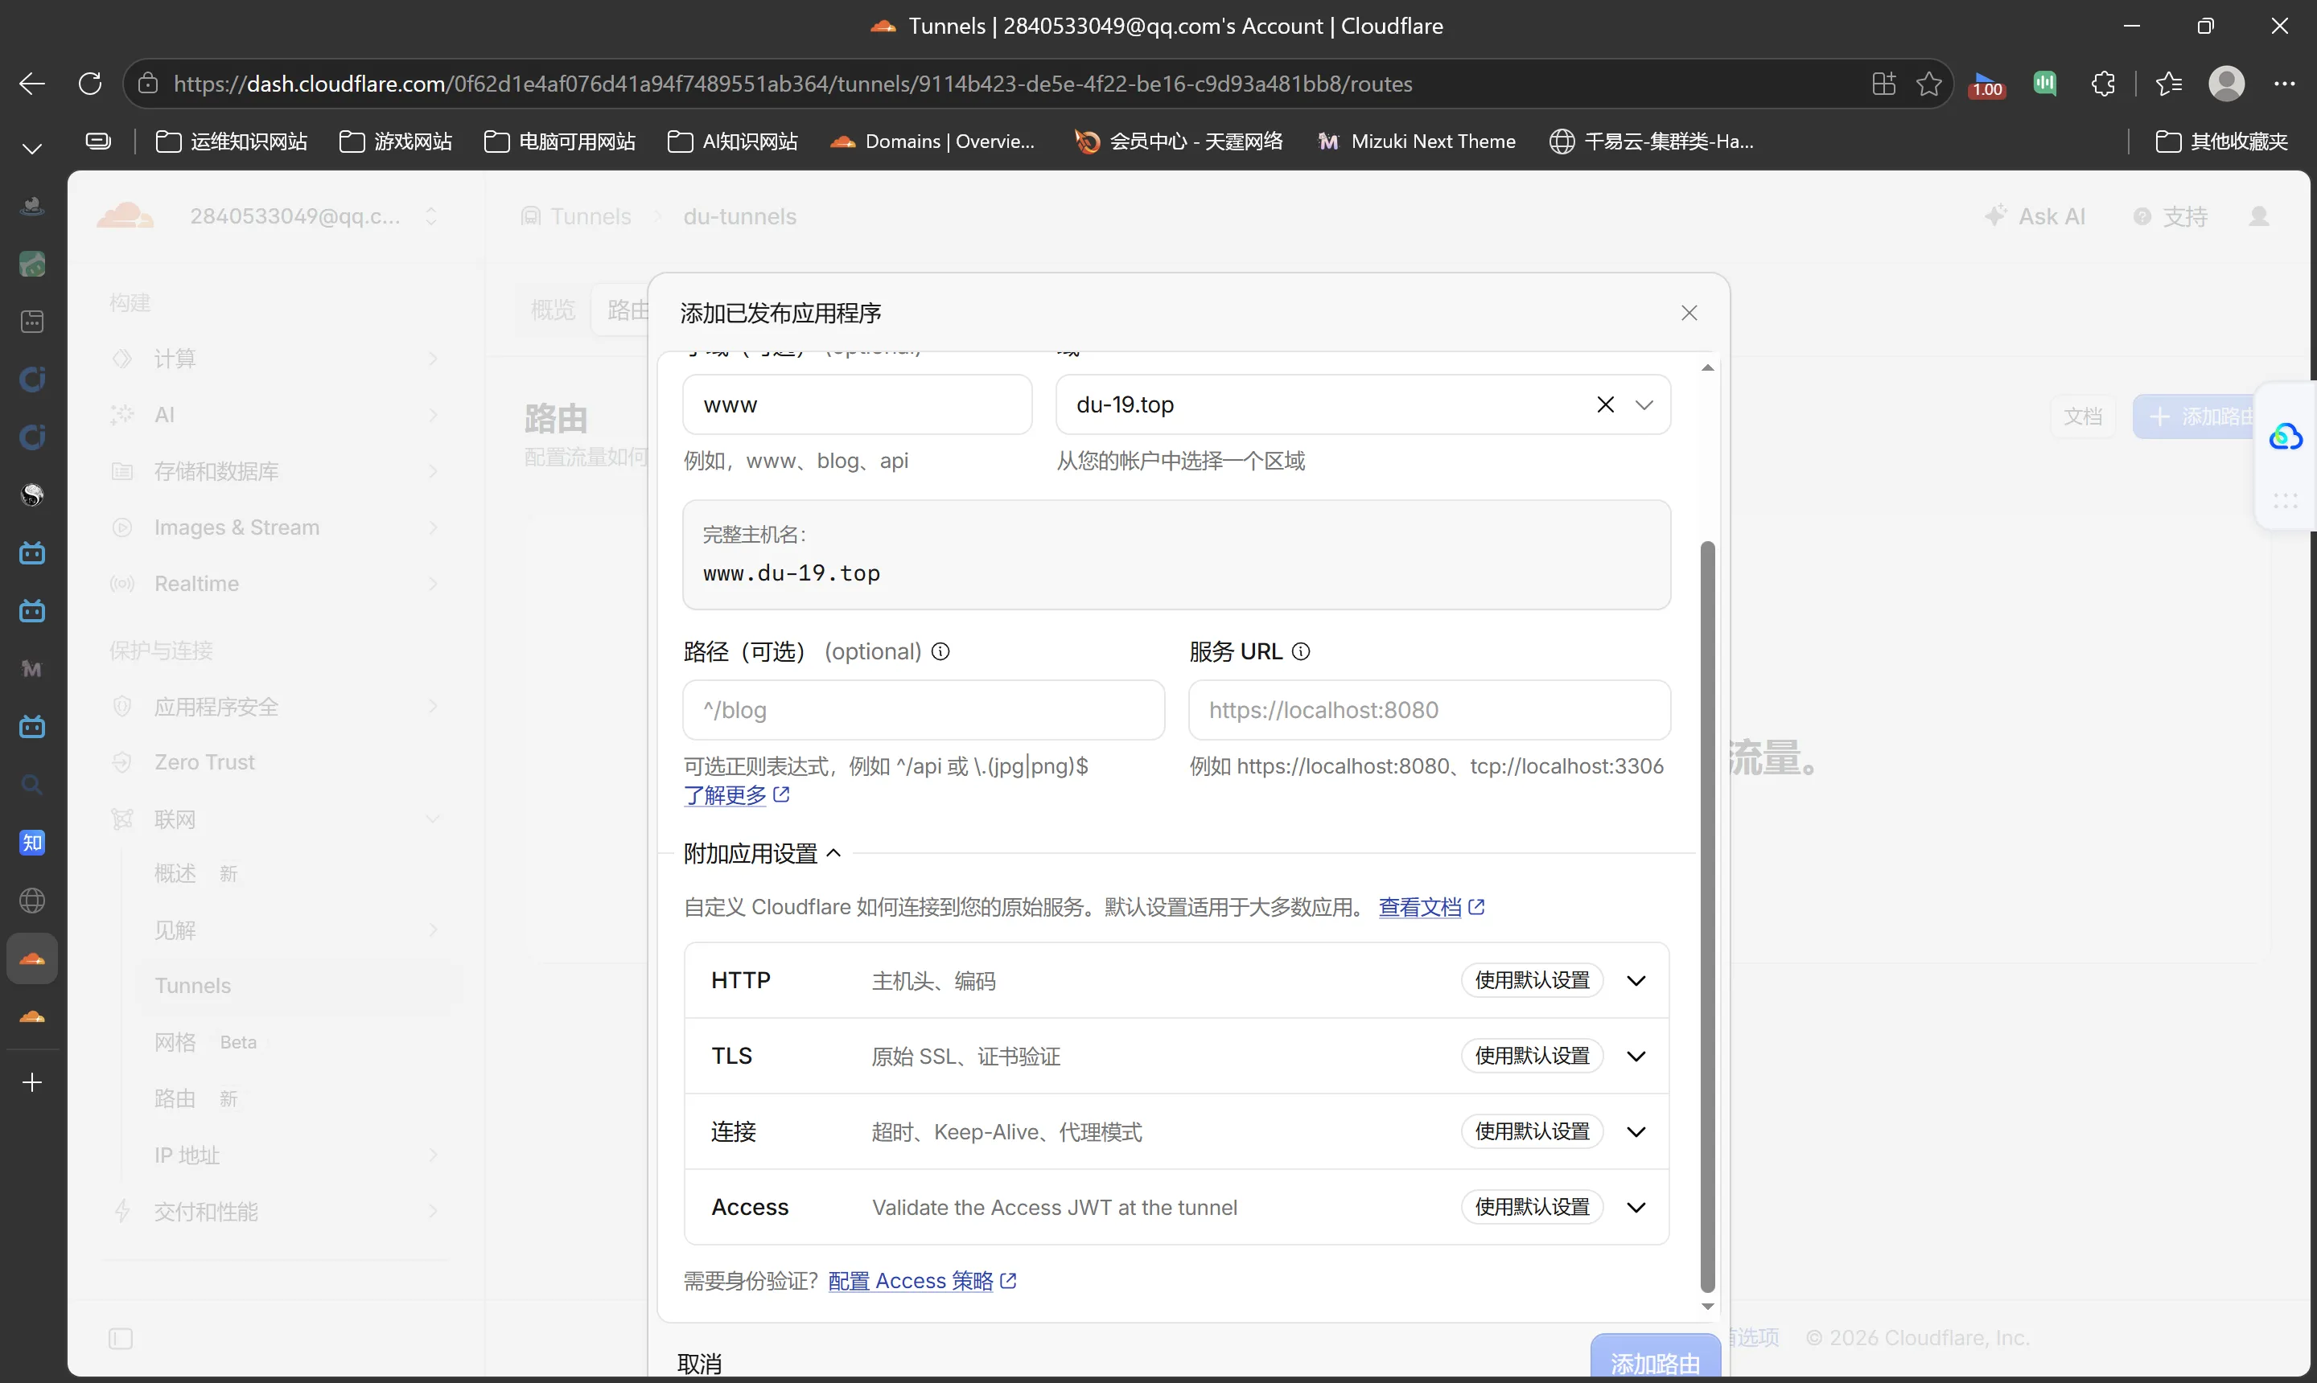This screenshot has height=1383, width=2317.
Task: Click the 服务 URL input field
Action: tap(1429, 710)
